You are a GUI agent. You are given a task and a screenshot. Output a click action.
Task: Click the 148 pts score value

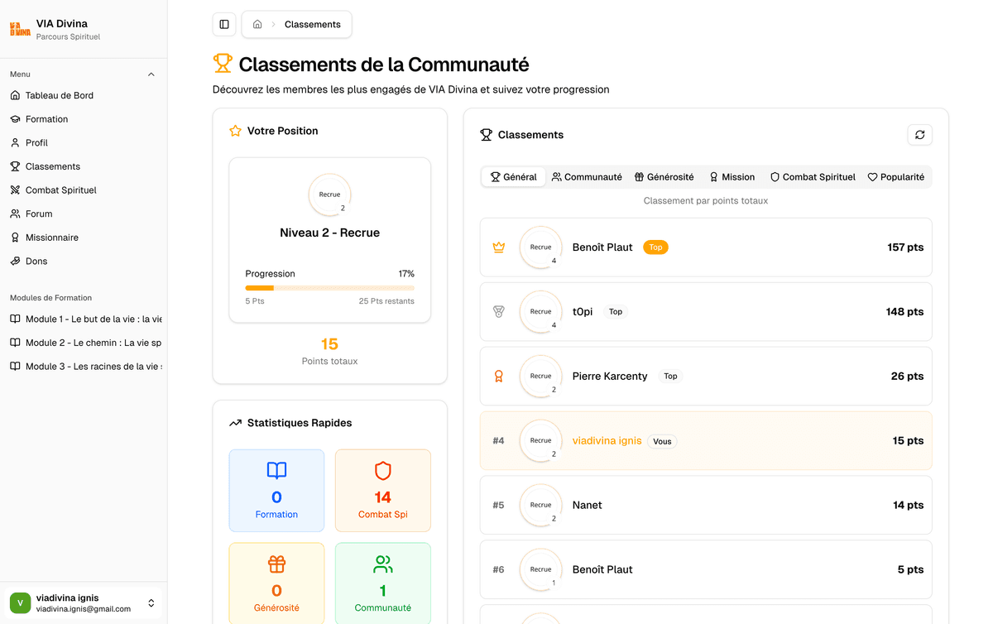click(x=904, y=311)
